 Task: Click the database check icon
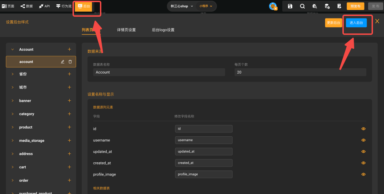pos(327,6)
